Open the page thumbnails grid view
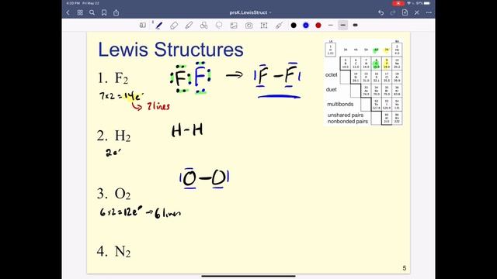Viewport: 497px width, 279px height. click(x=80, y=12)
